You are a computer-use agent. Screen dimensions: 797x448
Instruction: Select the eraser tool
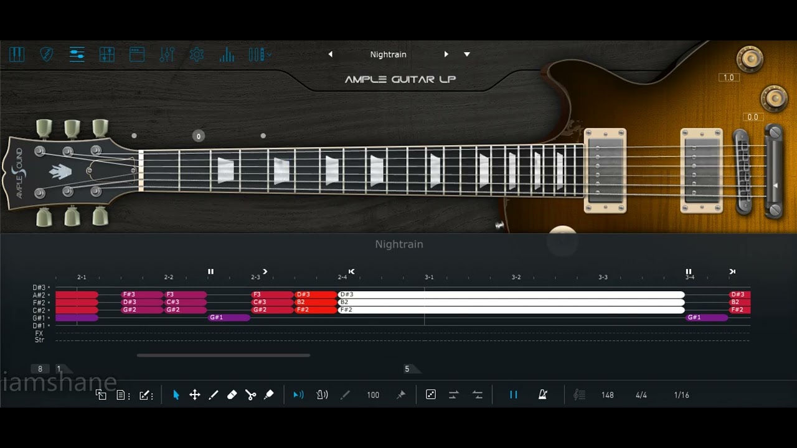(x=232, y=394)
